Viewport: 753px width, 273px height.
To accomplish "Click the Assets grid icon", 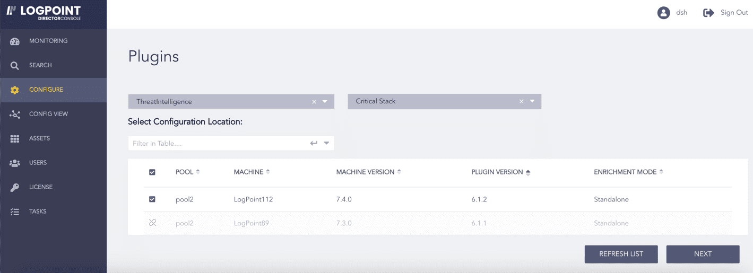I will click(x=15, y=139).
